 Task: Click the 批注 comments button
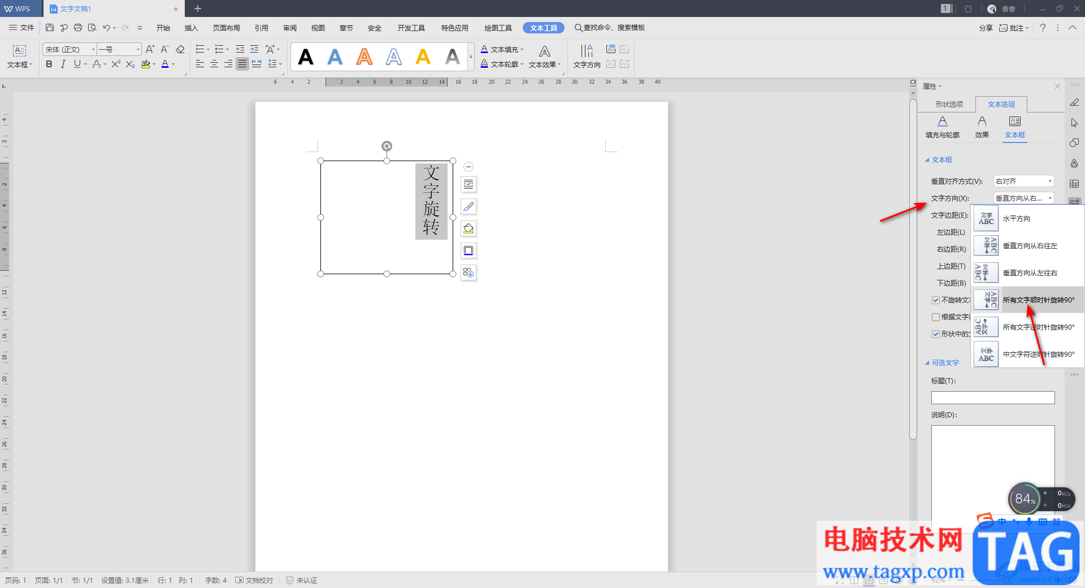1013,28
